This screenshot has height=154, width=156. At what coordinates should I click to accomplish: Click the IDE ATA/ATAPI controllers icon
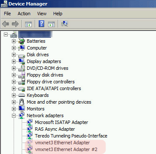(x=22, y=89)
